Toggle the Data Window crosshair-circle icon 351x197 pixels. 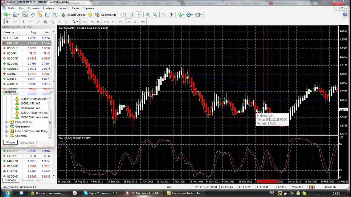point(33,15)
